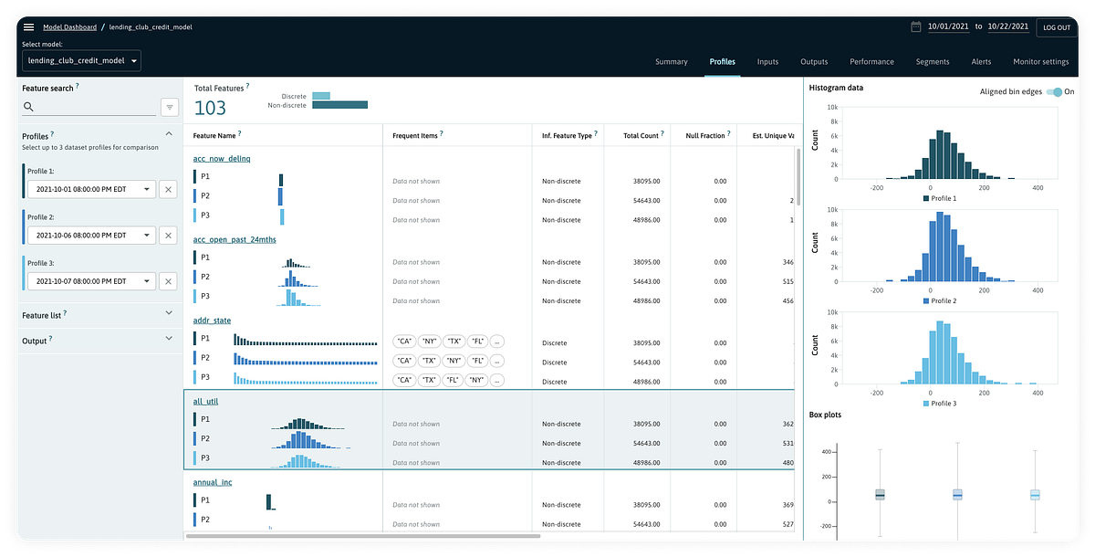
Task: Open the overflow '...' chip for addr_state P1
Action: pos(497,341)
